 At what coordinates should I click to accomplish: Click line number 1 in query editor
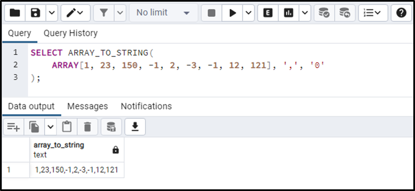pos(15,53)
